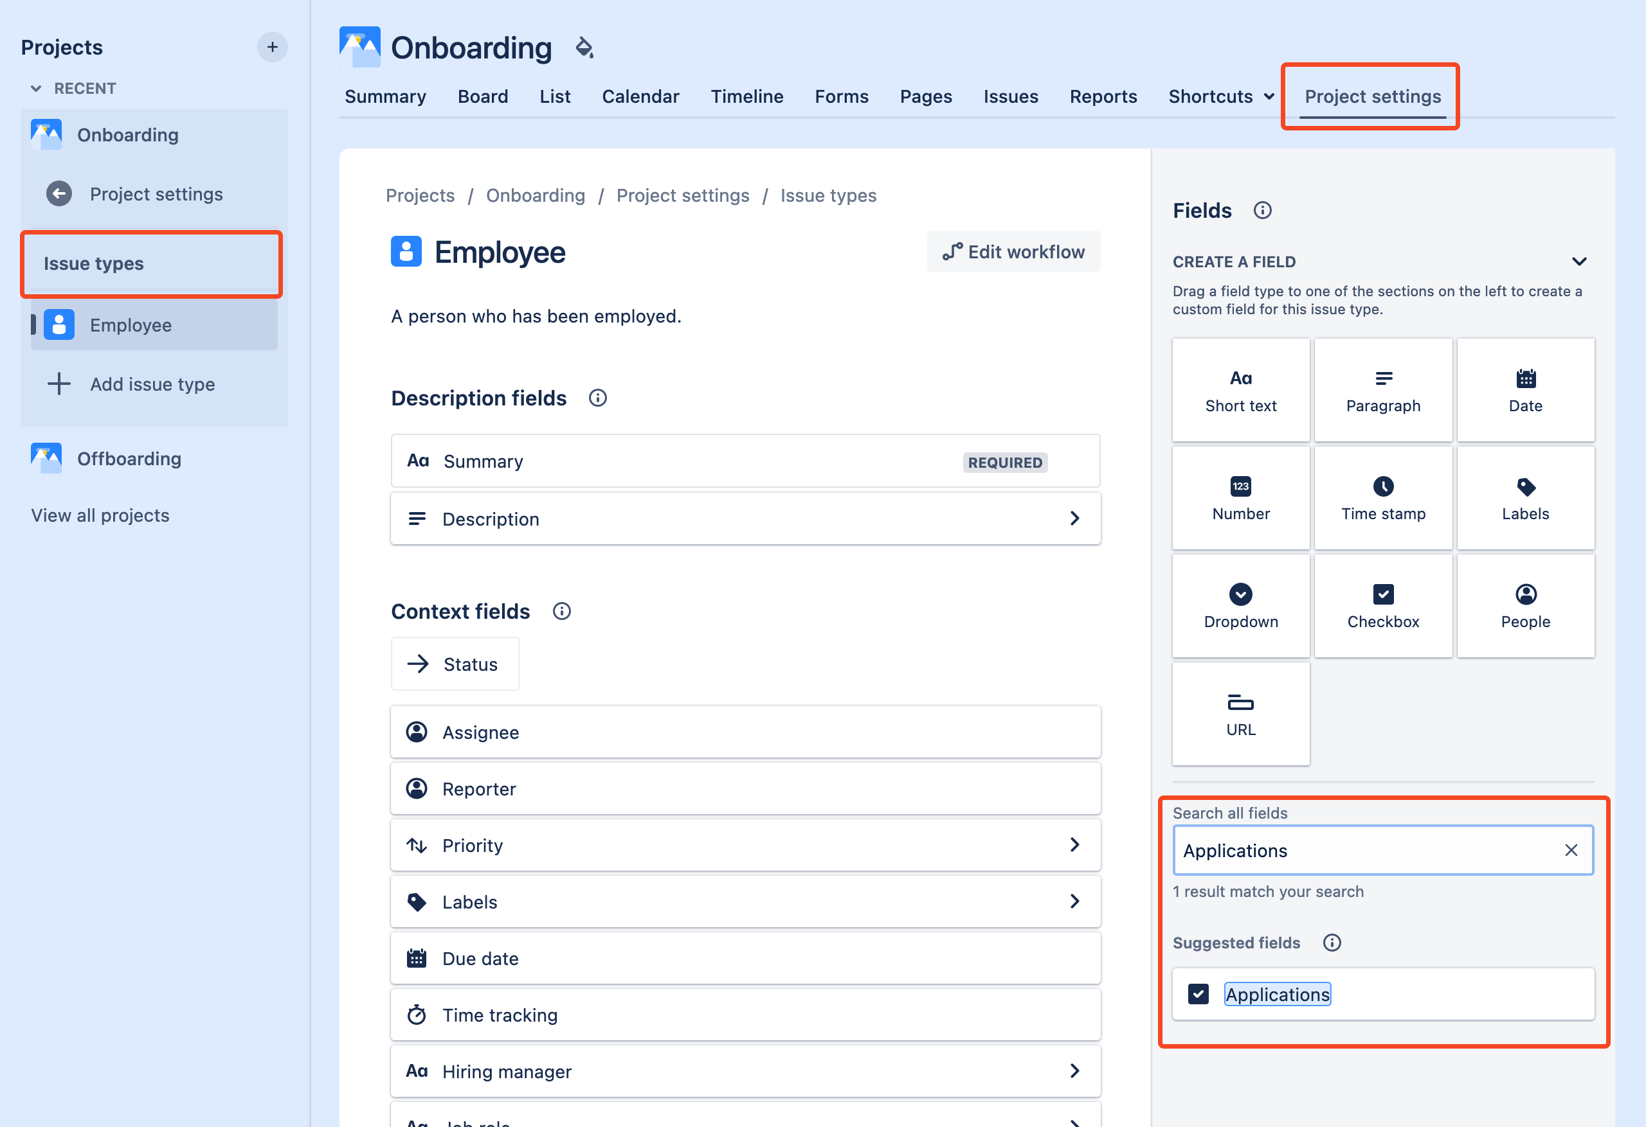1646x1127 pixels.
Task: Select the People field type tile
Action: (1526, 606)
